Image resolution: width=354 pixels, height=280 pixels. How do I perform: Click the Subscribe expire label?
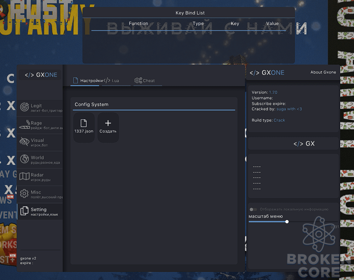point(269,103)
